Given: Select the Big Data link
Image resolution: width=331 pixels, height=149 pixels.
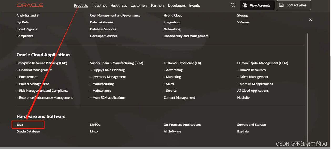Looking at the screenshot, I should point(23,22).
